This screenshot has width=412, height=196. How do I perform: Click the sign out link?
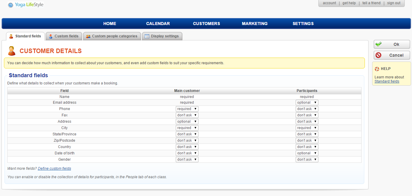[394, 3]
